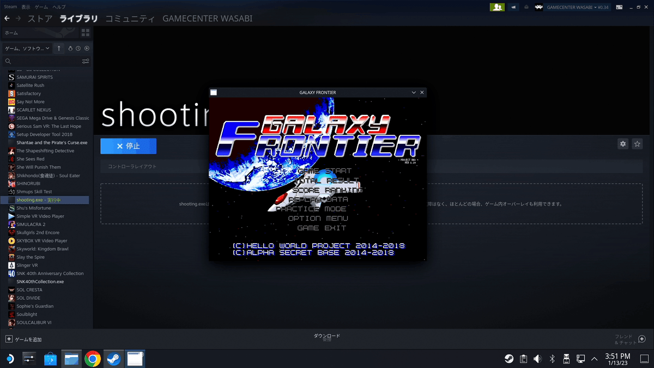
Task: Open the ゲーム menu
Action: click(x=41, y=7)
